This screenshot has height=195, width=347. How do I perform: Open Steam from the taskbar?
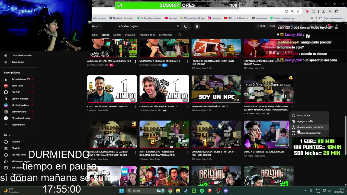[x=186, y=191]
